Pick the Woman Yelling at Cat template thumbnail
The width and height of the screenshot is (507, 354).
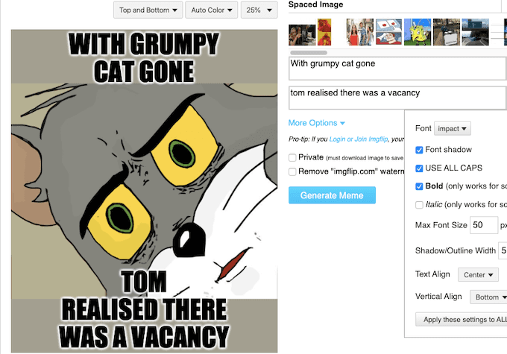[302, 34]
